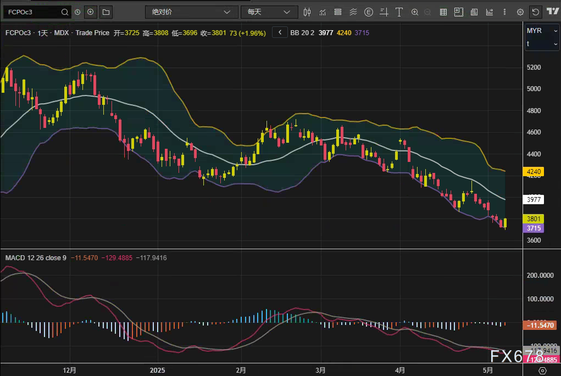Open the data table grid icon

tap(443, 12)
